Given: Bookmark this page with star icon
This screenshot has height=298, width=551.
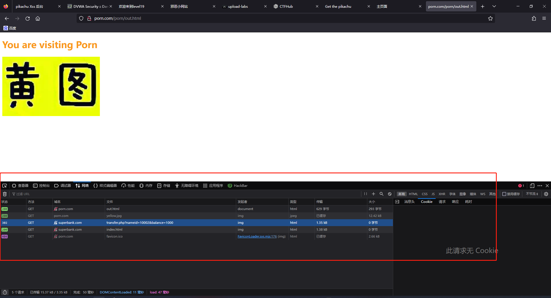Looking at the screenshot, I should point(490,18).
